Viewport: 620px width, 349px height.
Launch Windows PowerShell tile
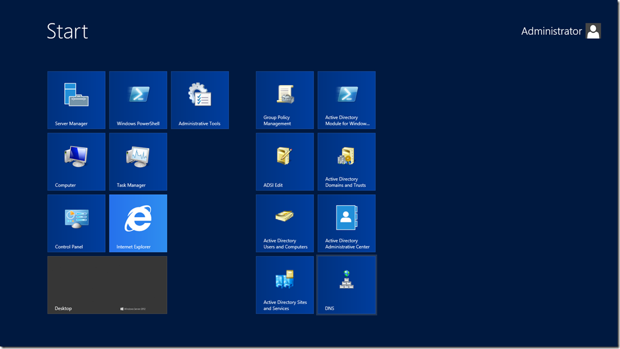[x=138, y=100]
